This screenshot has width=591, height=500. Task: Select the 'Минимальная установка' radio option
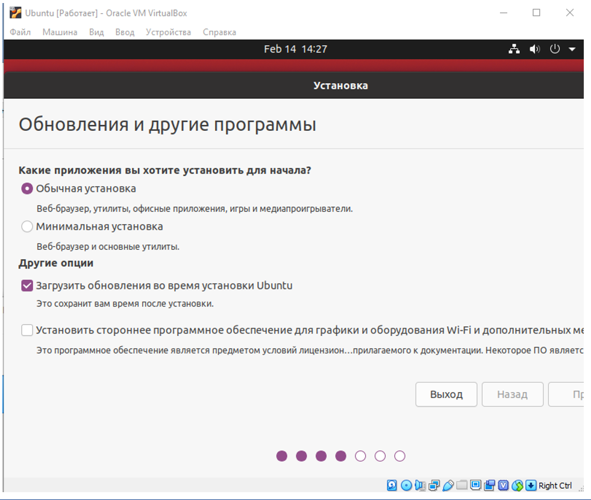[x=27, y=226]
